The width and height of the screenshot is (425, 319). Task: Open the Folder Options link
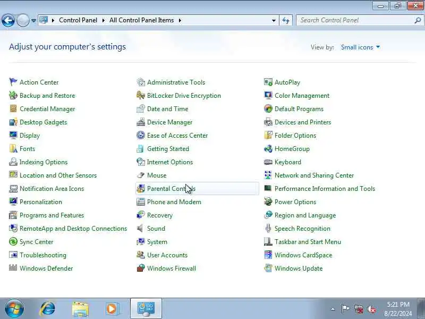[295, 136]
